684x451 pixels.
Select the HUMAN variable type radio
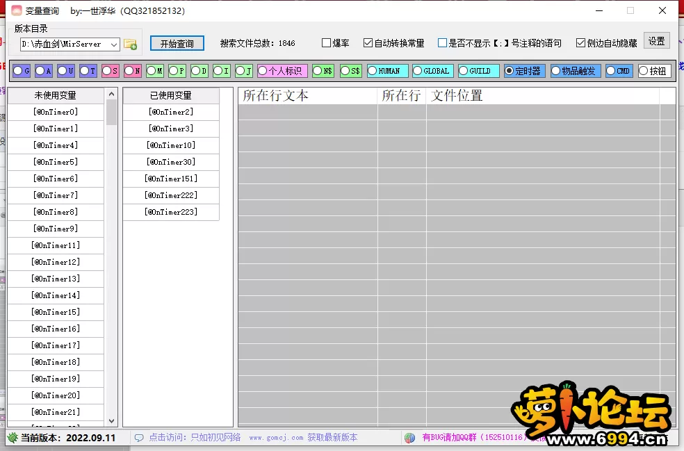pos(373,71)
